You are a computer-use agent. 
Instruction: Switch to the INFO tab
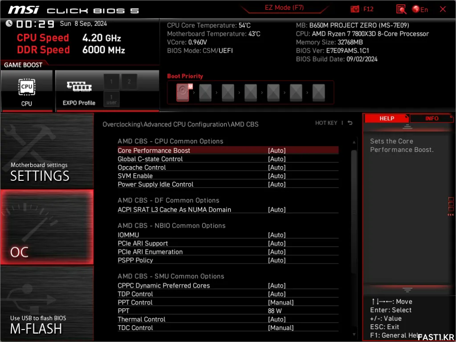(432, 118)
